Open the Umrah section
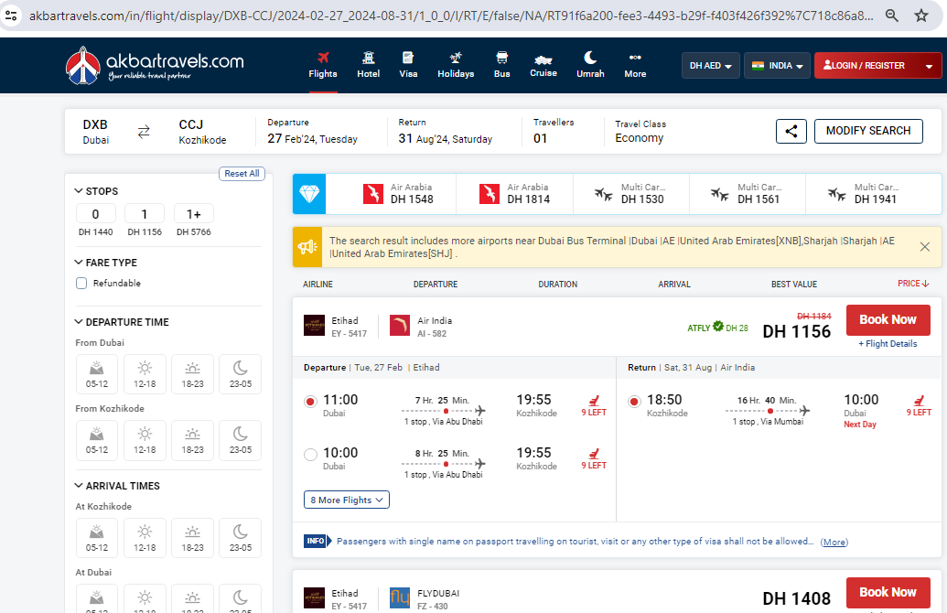 (x=591, y=65)
